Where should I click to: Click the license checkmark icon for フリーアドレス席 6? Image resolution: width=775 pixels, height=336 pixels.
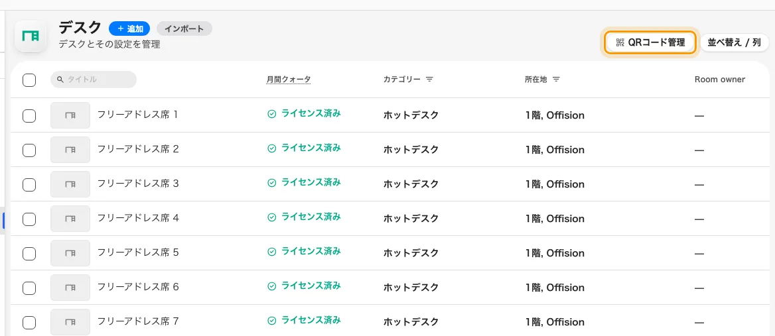271,287
